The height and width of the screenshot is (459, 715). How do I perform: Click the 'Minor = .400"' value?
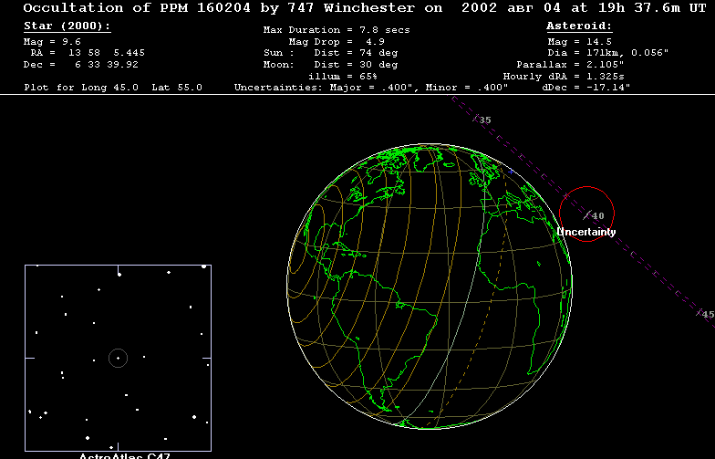pos(467,88)
